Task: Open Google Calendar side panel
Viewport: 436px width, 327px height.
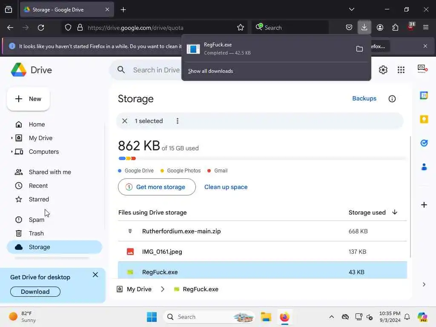Action: click(424, 95)
